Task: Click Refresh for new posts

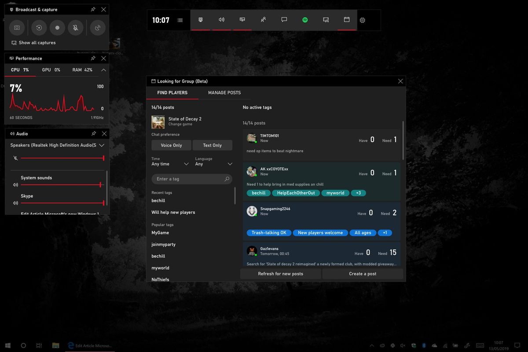Action: (280, 273)
